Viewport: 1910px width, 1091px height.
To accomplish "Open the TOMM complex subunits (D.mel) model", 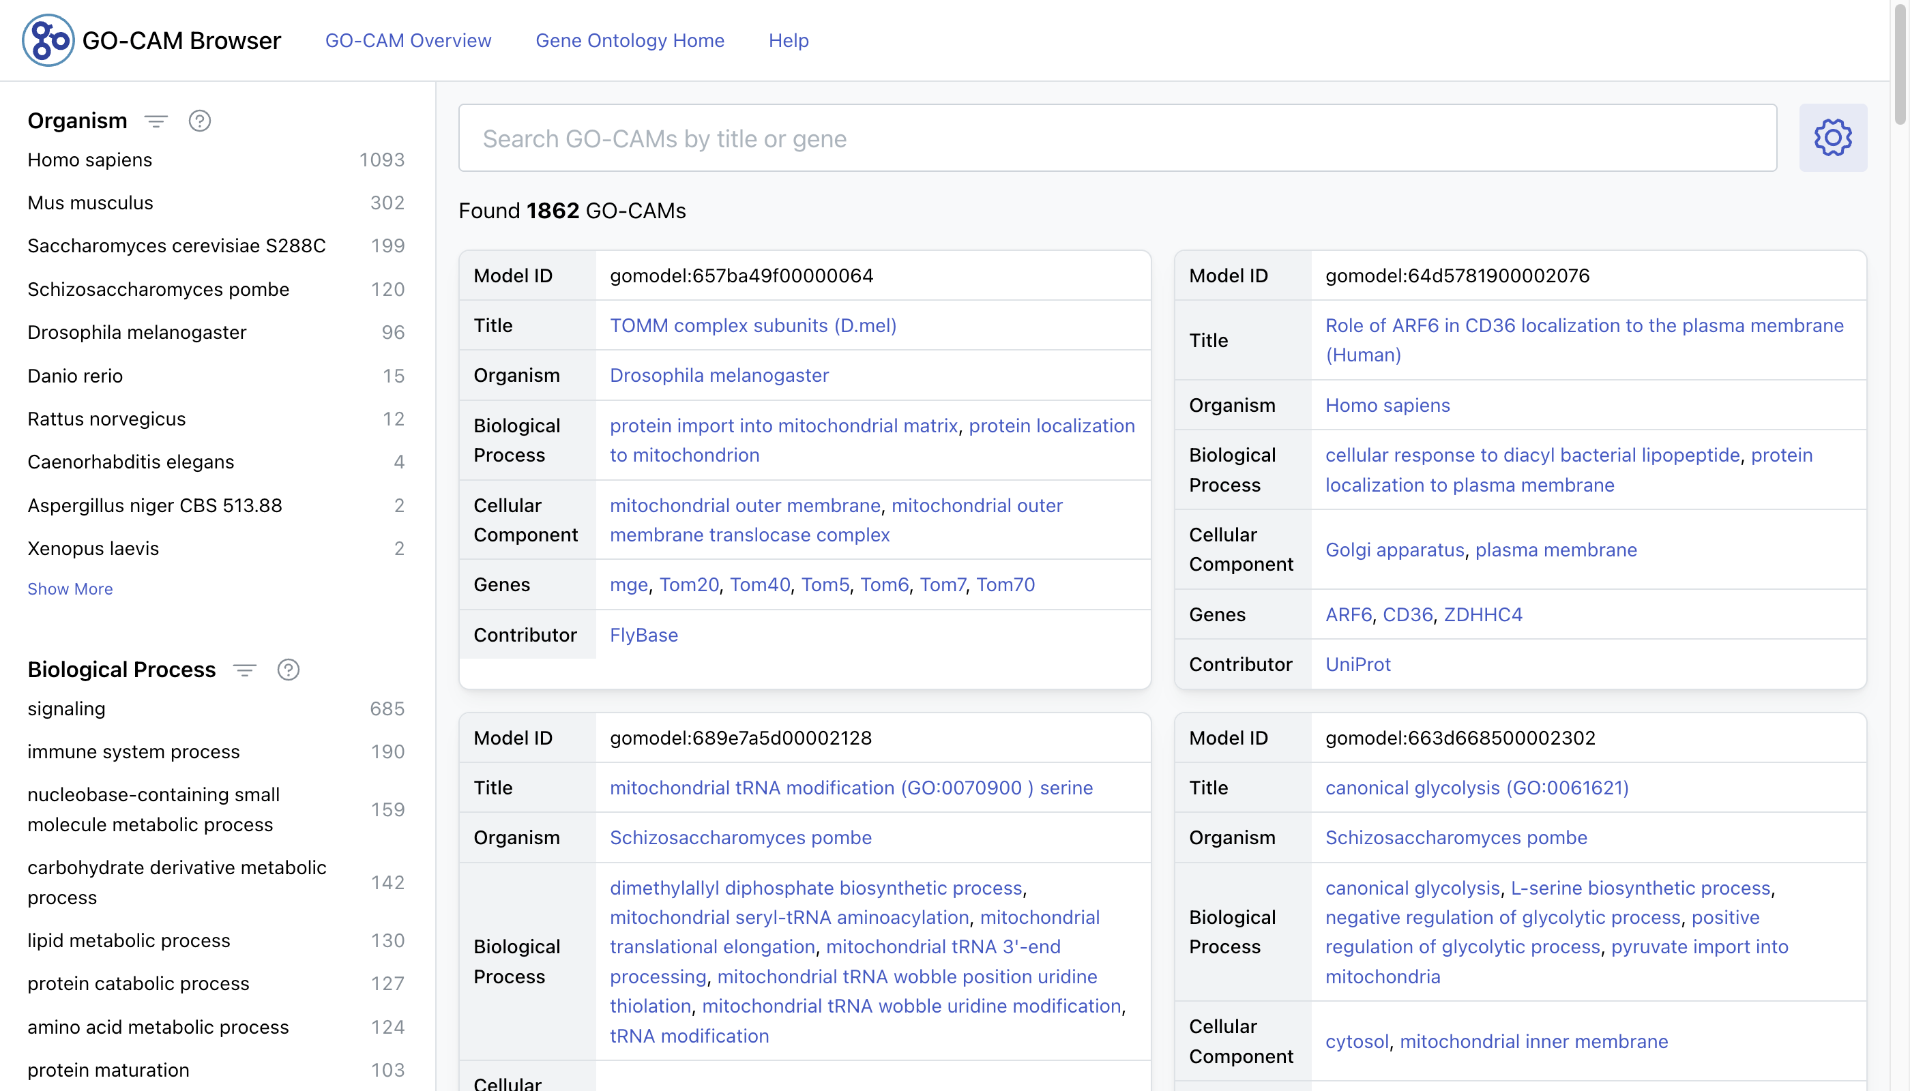I will (752, 325).
